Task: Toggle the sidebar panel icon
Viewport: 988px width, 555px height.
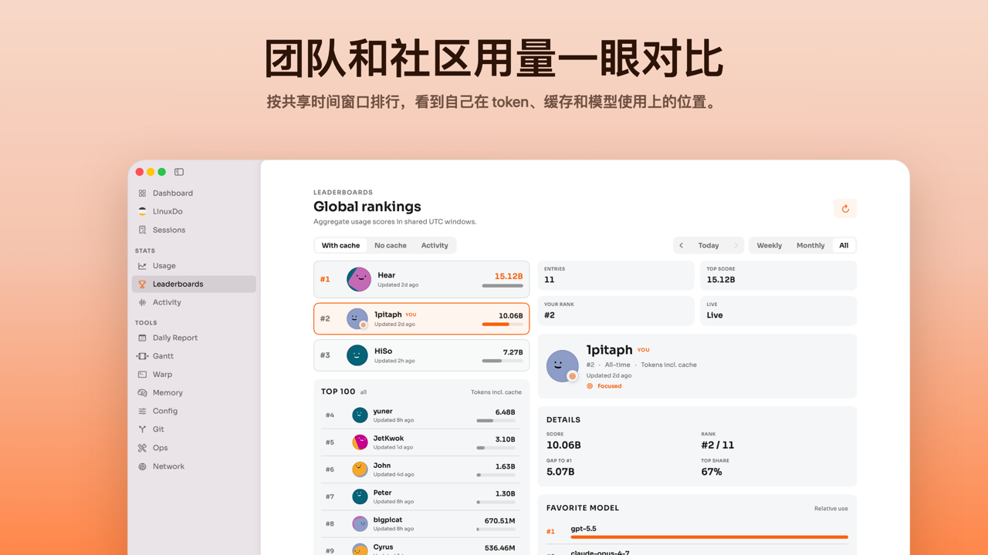Action: pos(179,172)
